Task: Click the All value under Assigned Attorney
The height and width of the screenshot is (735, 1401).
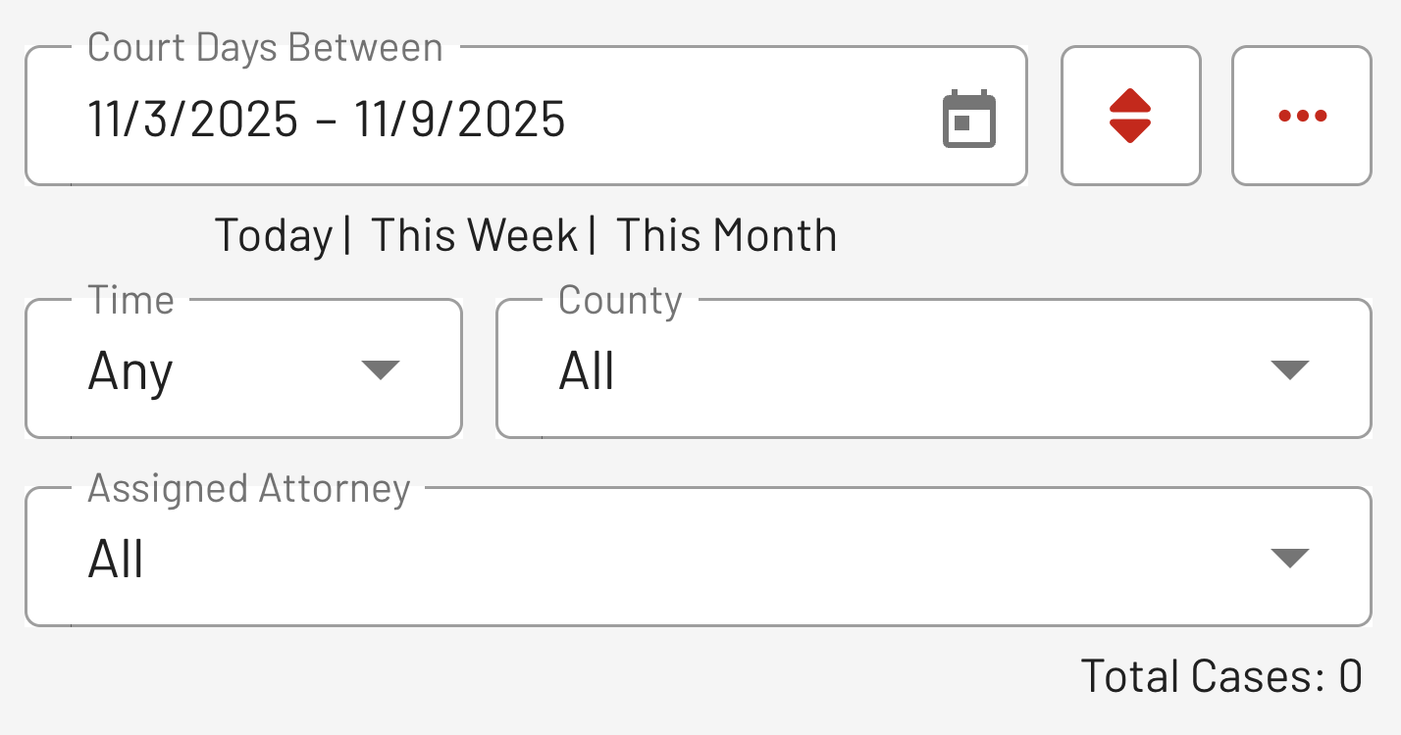Action: click(116, 560)
